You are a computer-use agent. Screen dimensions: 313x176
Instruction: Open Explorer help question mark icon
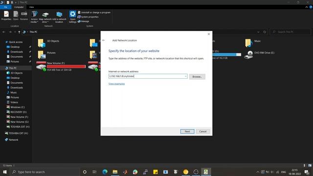311,7
